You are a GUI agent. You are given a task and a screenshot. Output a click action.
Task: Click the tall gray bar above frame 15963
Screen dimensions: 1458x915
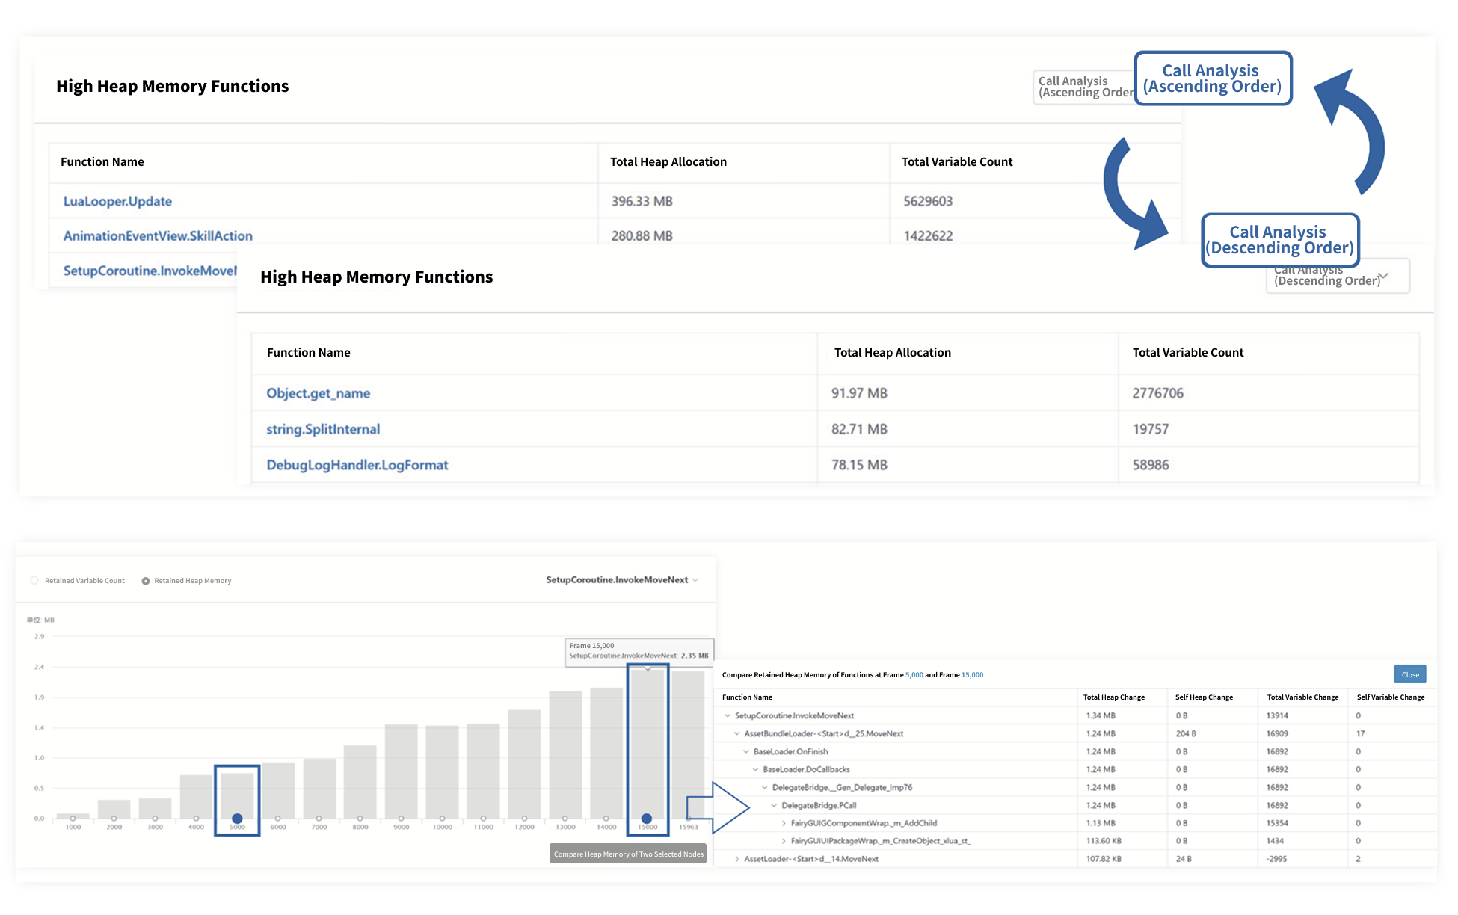(x=688, y=745)
